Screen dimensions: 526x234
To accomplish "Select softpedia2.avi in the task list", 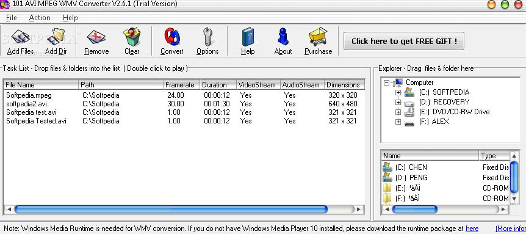I will click(x=26, y=104).
